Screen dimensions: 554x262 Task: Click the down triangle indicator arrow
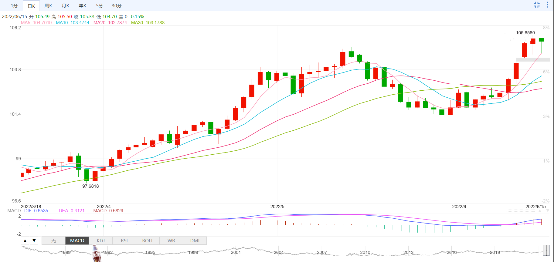(x=34, y=241)
